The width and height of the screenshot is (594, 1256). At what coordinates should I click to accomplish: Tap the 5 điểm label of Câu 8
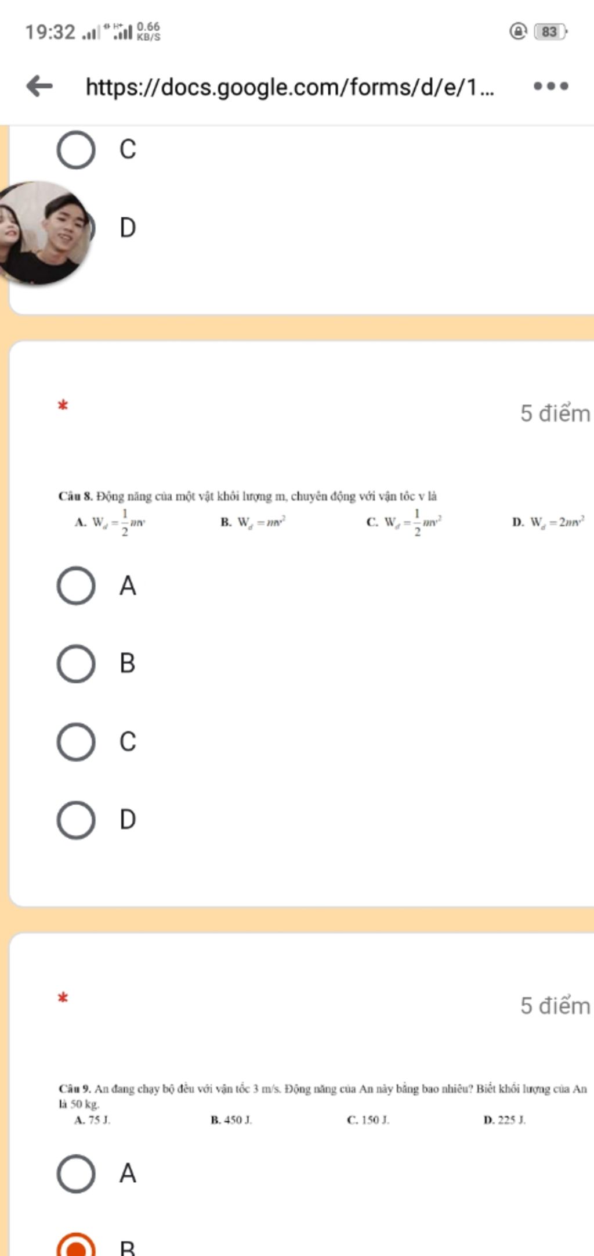[555, 413]
